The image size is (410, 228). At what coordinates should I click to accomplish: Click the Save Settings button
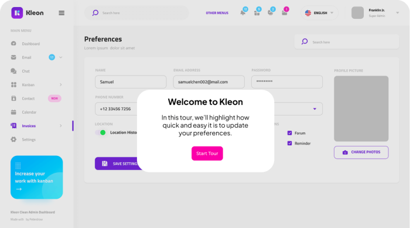pyautogui.click(x=119, y=164)
